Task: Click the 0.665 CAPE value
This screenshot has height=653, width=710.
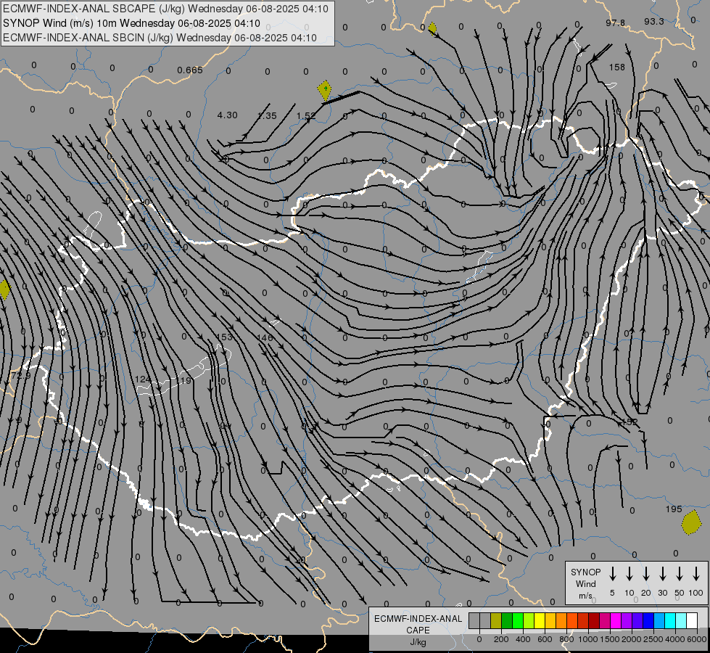Action: click(190, 70)
